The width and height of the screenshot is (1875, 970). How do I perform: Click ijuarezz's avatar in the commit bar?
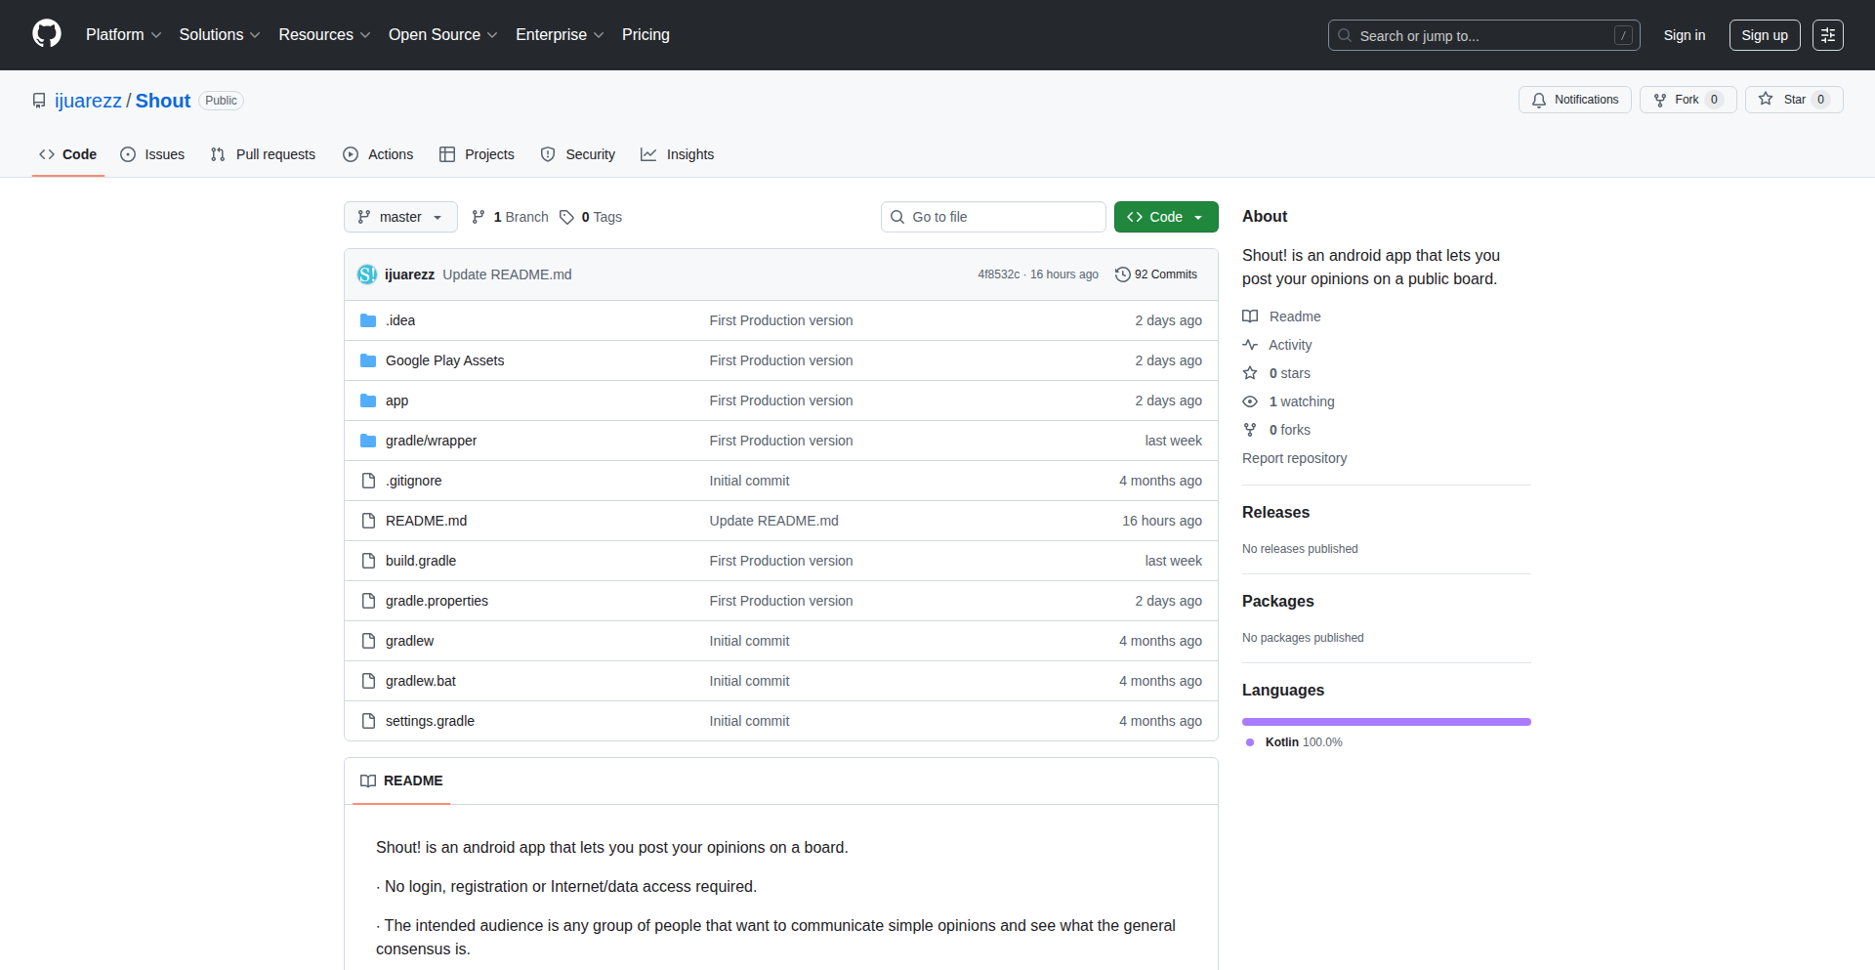pyautogui.click(x=367, y=274)
